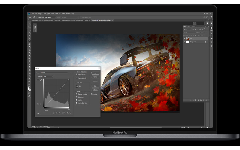Expand the eyedropper tool preset picker arrow
The width and height of the screenshot is (240, 150).
[x=36, y=17]
